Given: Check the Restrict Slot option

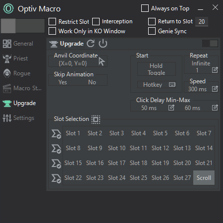Looking at the screenshot, I should (52, 21).
